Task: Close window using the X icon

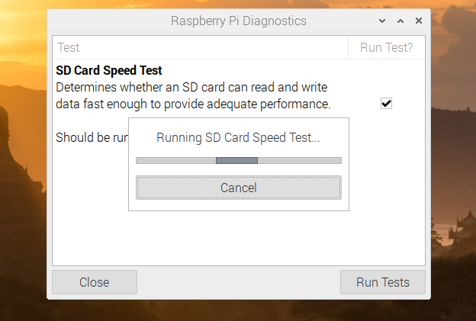Action: click(x=419, y=21)
